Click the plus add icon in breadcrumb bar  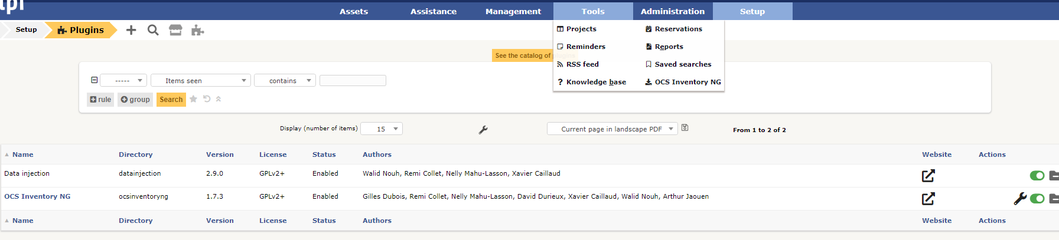131,30
